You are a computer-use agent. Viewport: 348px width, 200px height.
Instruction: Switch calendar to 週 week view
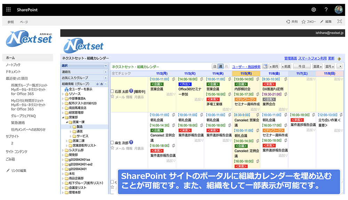tap(220, 66)
